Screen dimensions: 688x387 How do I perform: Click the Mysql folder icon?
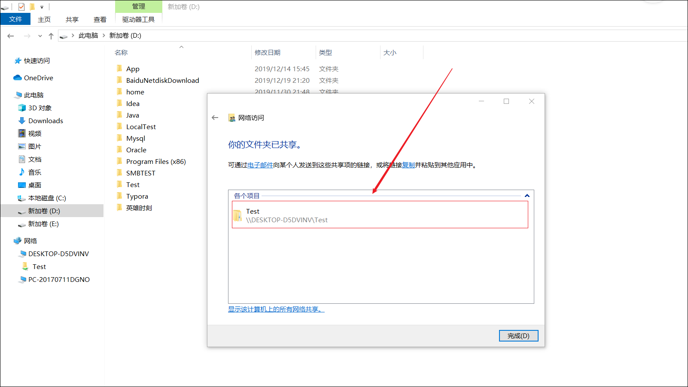click(x=119, y=138)
